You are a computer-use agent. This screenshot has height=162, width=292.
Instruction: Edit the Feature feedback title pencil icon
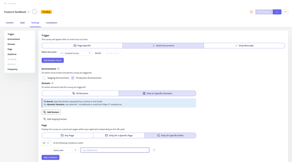(x=28, y=12)
